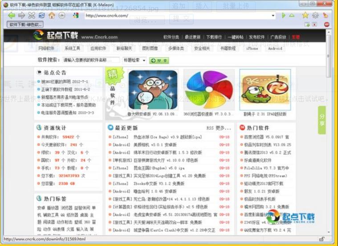Open 巨春棋牌游戏大厅 v1.10.0.0 entry
Screen dimensions: 338x246
pos(166,160)
